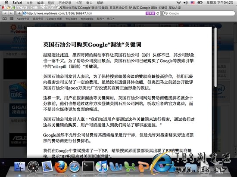
Task: Expand the 新闻 bookmarks folder
Action: 100,18
